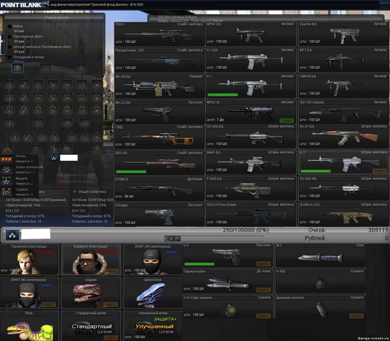This screenshot has width=390, height=341.
Task: Click the Медали medal icon
Action: click(6, 181)
